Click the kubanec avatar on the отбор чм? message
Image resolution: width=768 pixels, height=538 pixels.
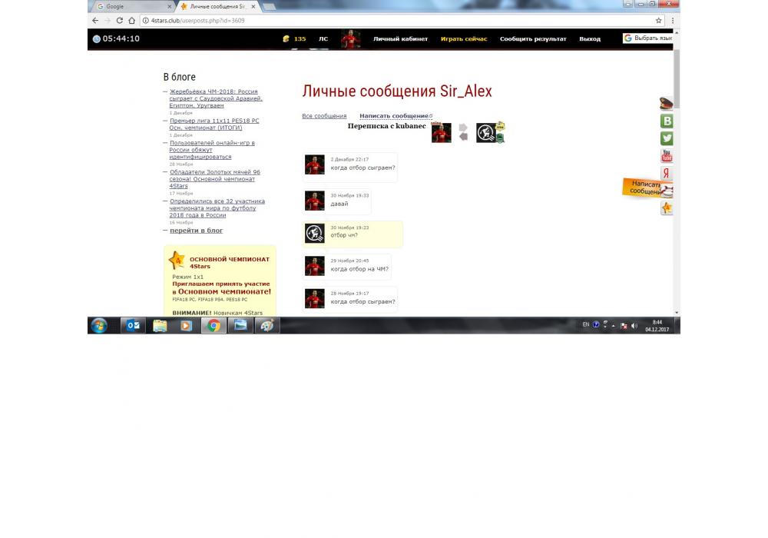pos(314,233)
